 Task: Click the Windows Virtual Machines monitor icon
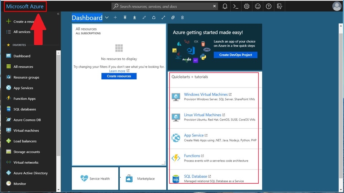tap(176, 97)
